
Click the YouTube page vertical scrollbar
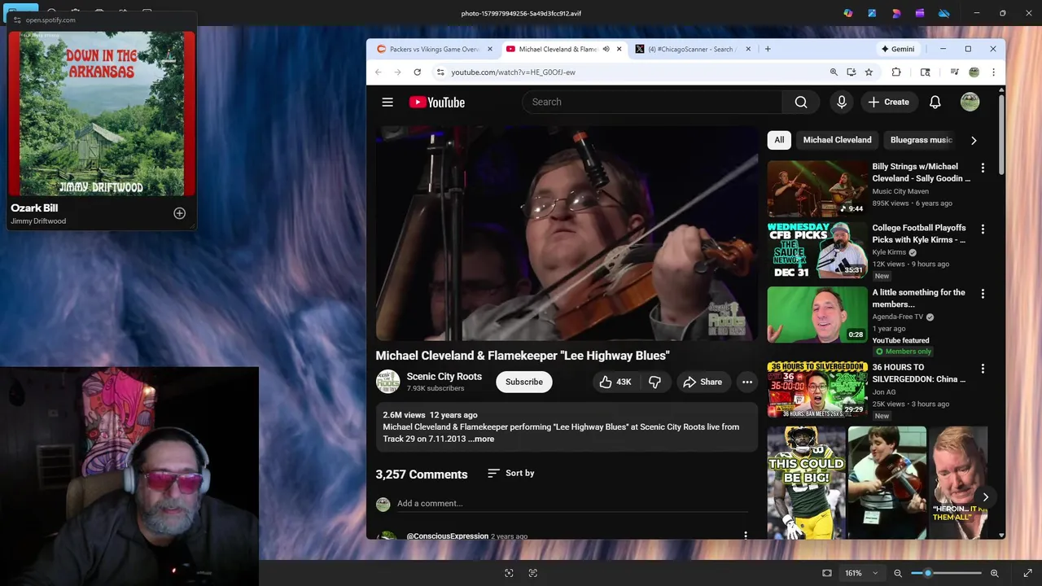(x=1001, y=134)
